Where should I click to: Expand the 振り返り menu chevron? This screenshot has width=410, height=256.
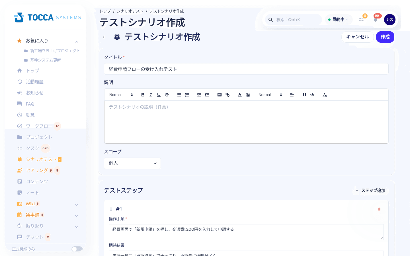point(77,227)
